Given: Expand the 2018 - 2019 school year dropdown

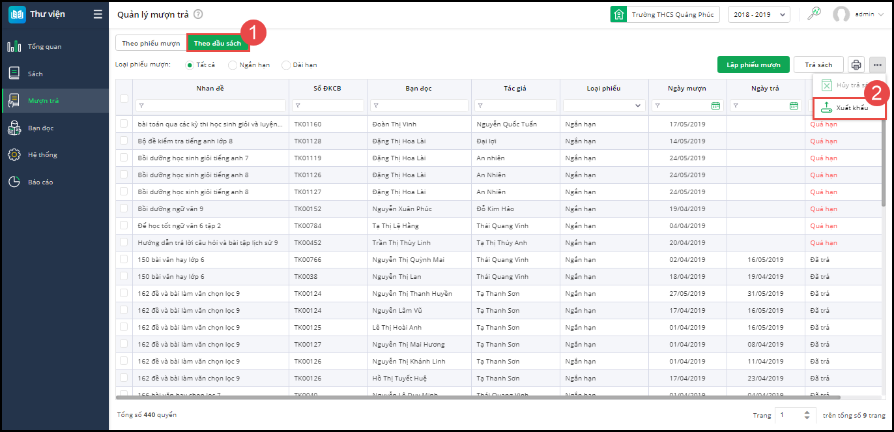Looking at the screenshot, I should pyautogui.click(x=758, y=14).
